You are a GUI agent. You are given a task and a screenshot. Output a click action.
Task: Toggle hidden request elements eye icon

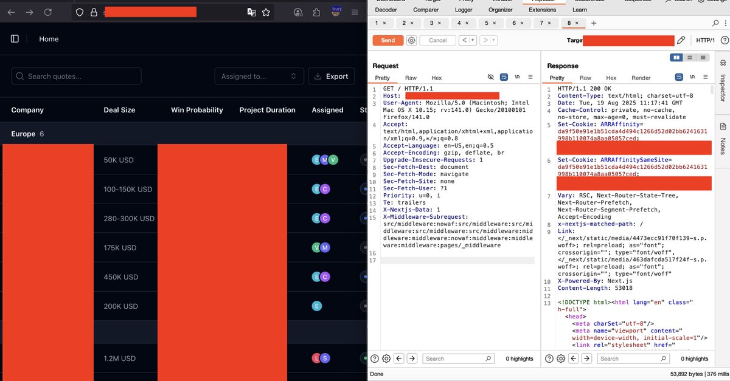(x=491, y=77)
